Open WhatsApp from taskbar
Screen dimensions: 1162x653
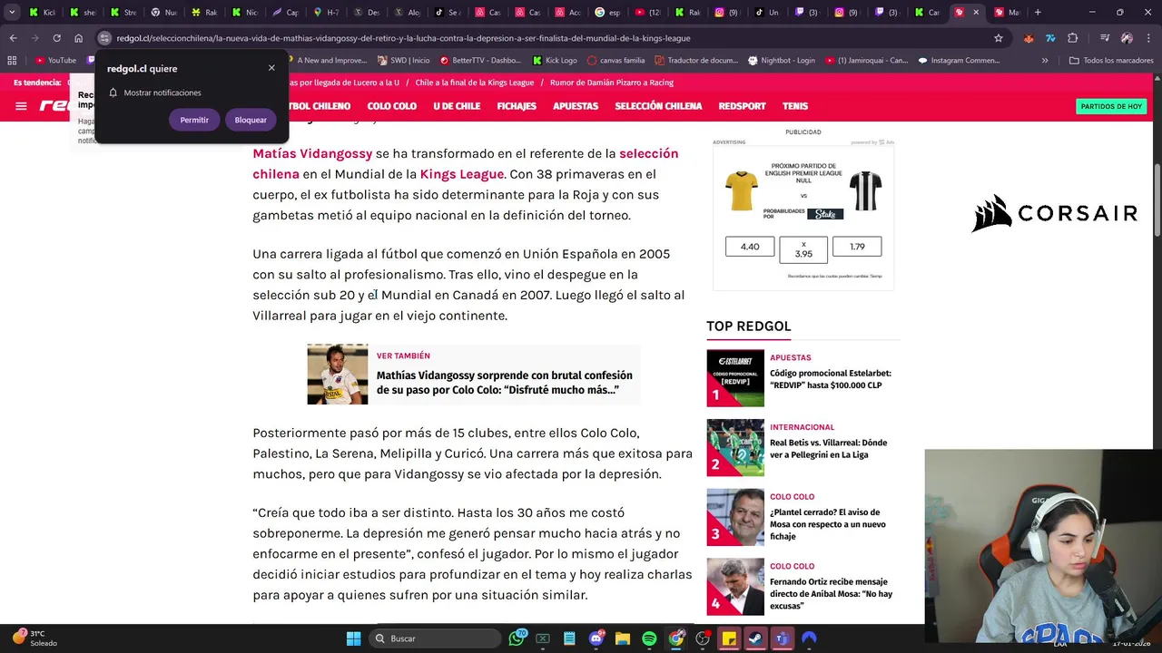(517, 638)
